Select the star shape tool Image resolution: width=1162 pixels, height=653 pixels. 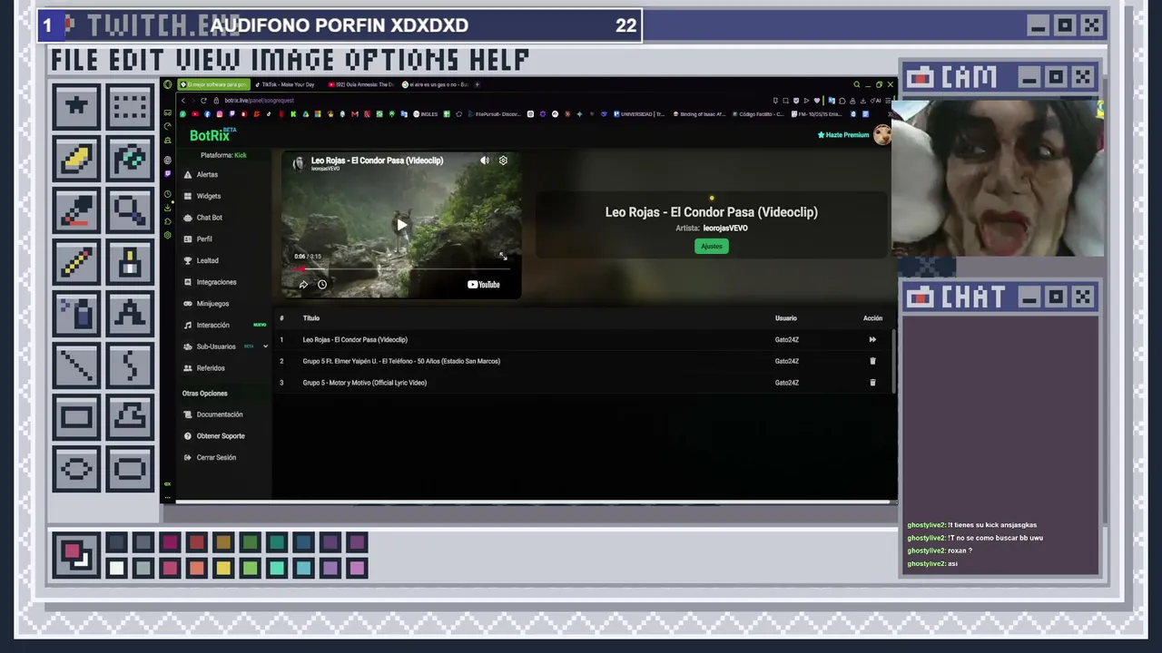point(76,106)
